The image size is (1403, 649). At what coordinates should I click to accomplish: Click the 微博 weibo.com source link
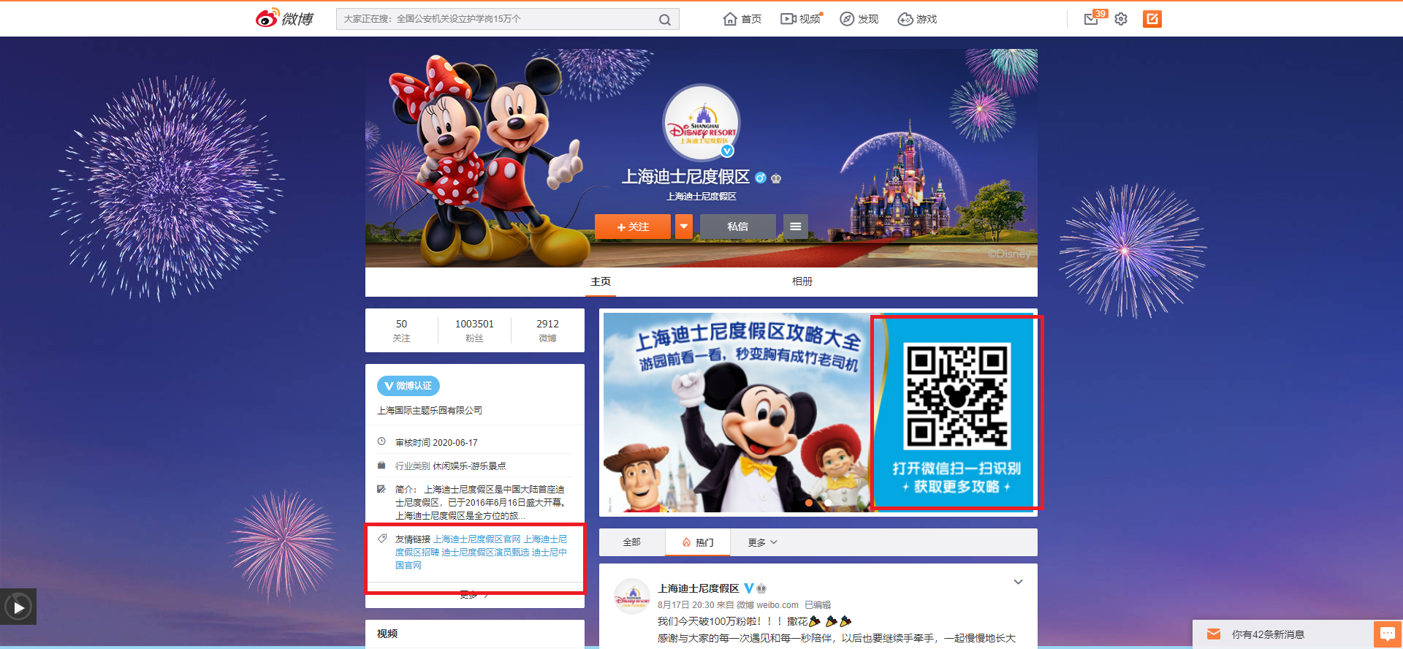point(767,605)
